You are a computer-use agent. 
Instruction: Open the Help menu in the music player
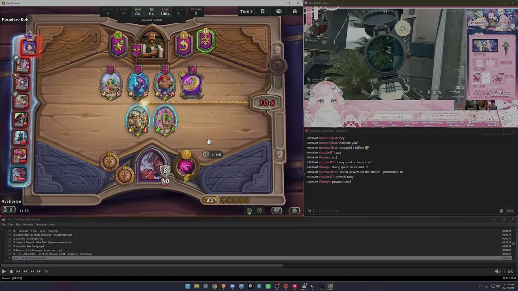pos(52,225)
